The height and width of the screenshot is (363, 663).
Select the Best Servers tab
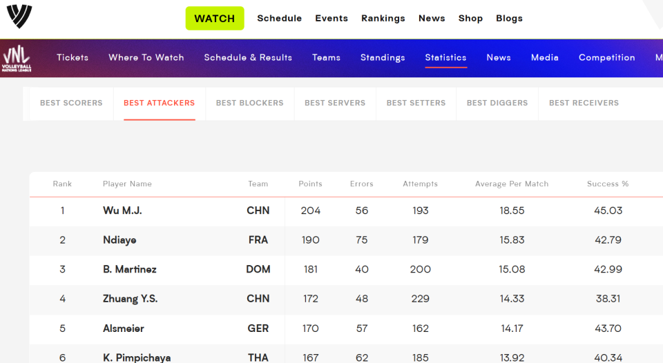coord(335,103)
